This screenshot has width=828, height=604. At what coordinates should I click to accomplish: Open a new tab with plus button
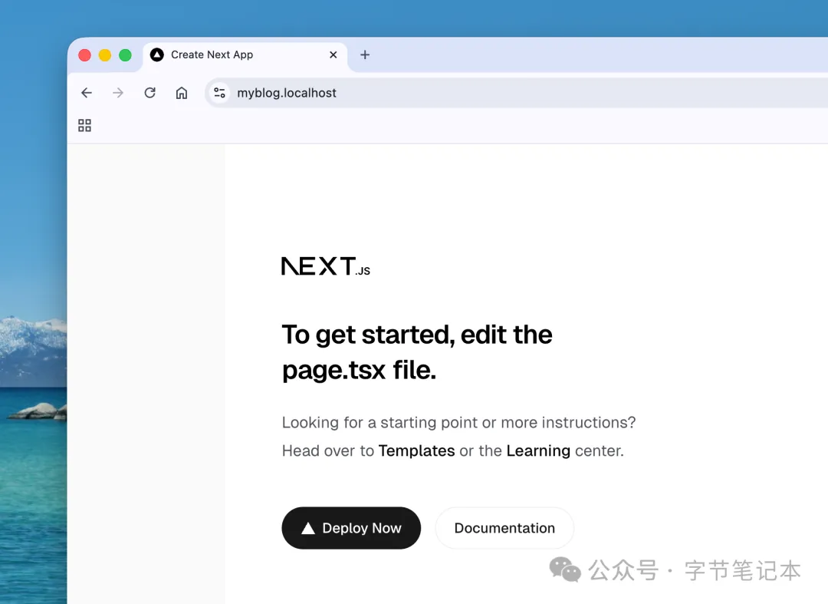[365, 54]
